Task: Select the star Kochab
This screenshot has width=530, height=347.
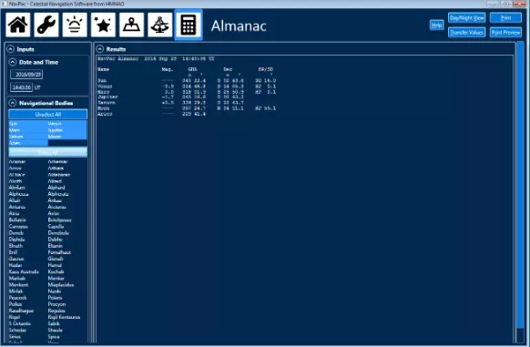Action: point(56,272)
